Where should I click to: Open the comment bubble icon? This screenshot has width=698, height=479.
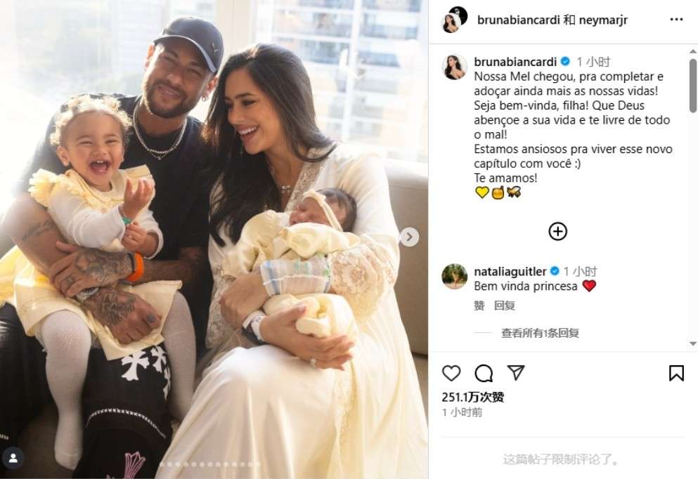tap(484, 373)
